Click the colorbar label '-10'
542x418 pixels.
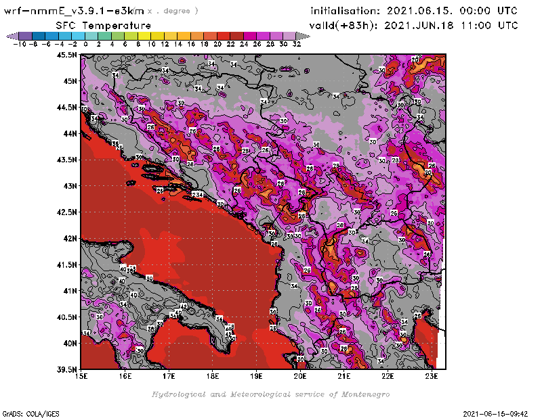pos(20,44)
